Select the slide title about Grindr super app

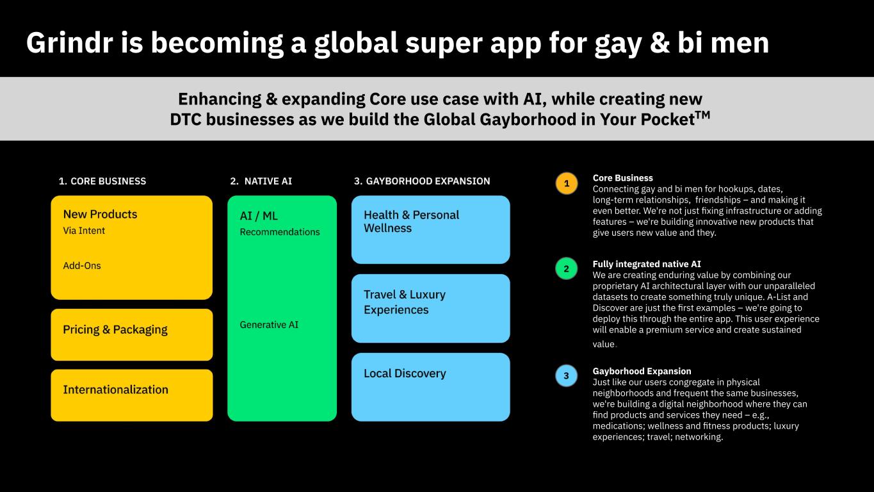(x=397, y=43)
